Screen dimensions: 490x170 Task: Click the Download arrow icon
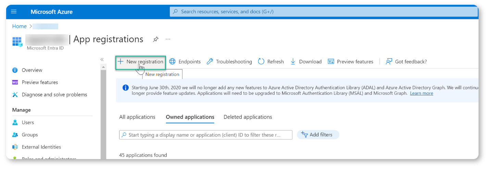293,62
